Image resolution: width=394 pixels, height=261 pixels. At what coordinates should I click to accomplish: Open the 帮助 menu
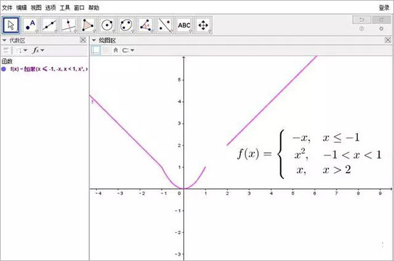pos(93,8)
